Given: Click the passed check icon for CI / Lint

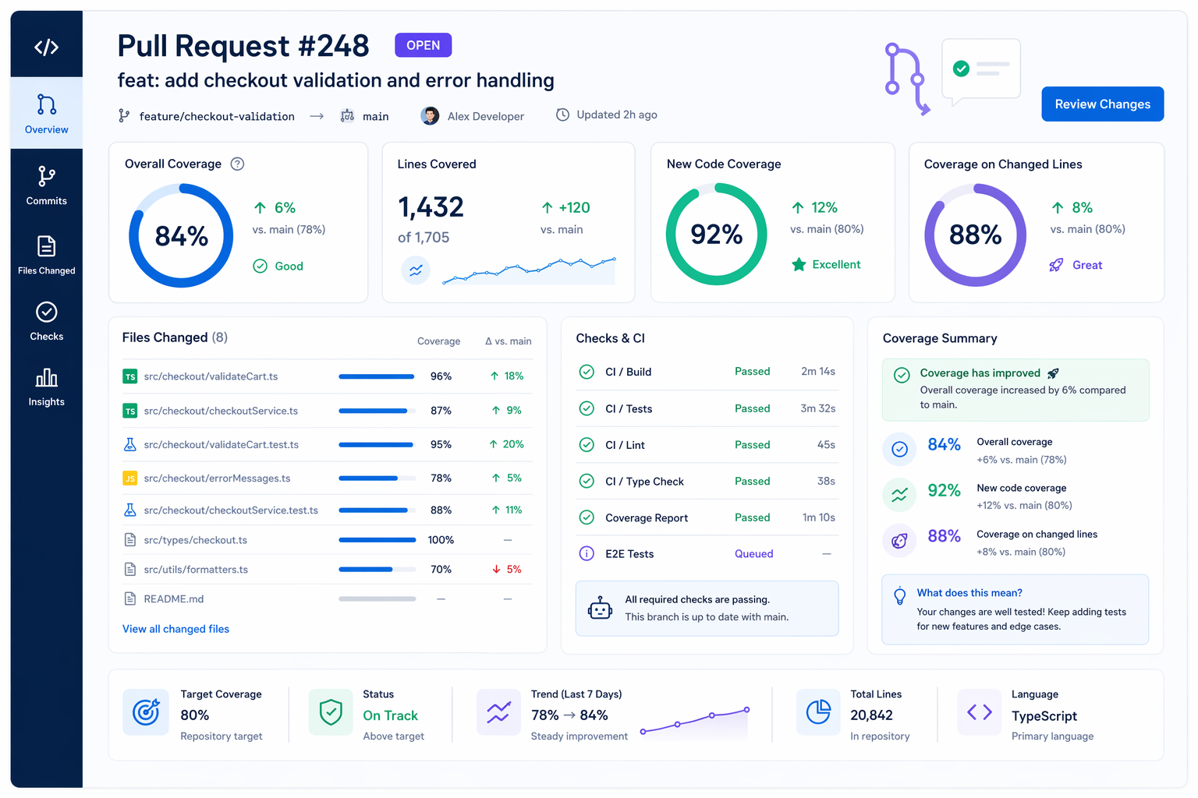Looking at the screenshot, I should click(587, 444).
